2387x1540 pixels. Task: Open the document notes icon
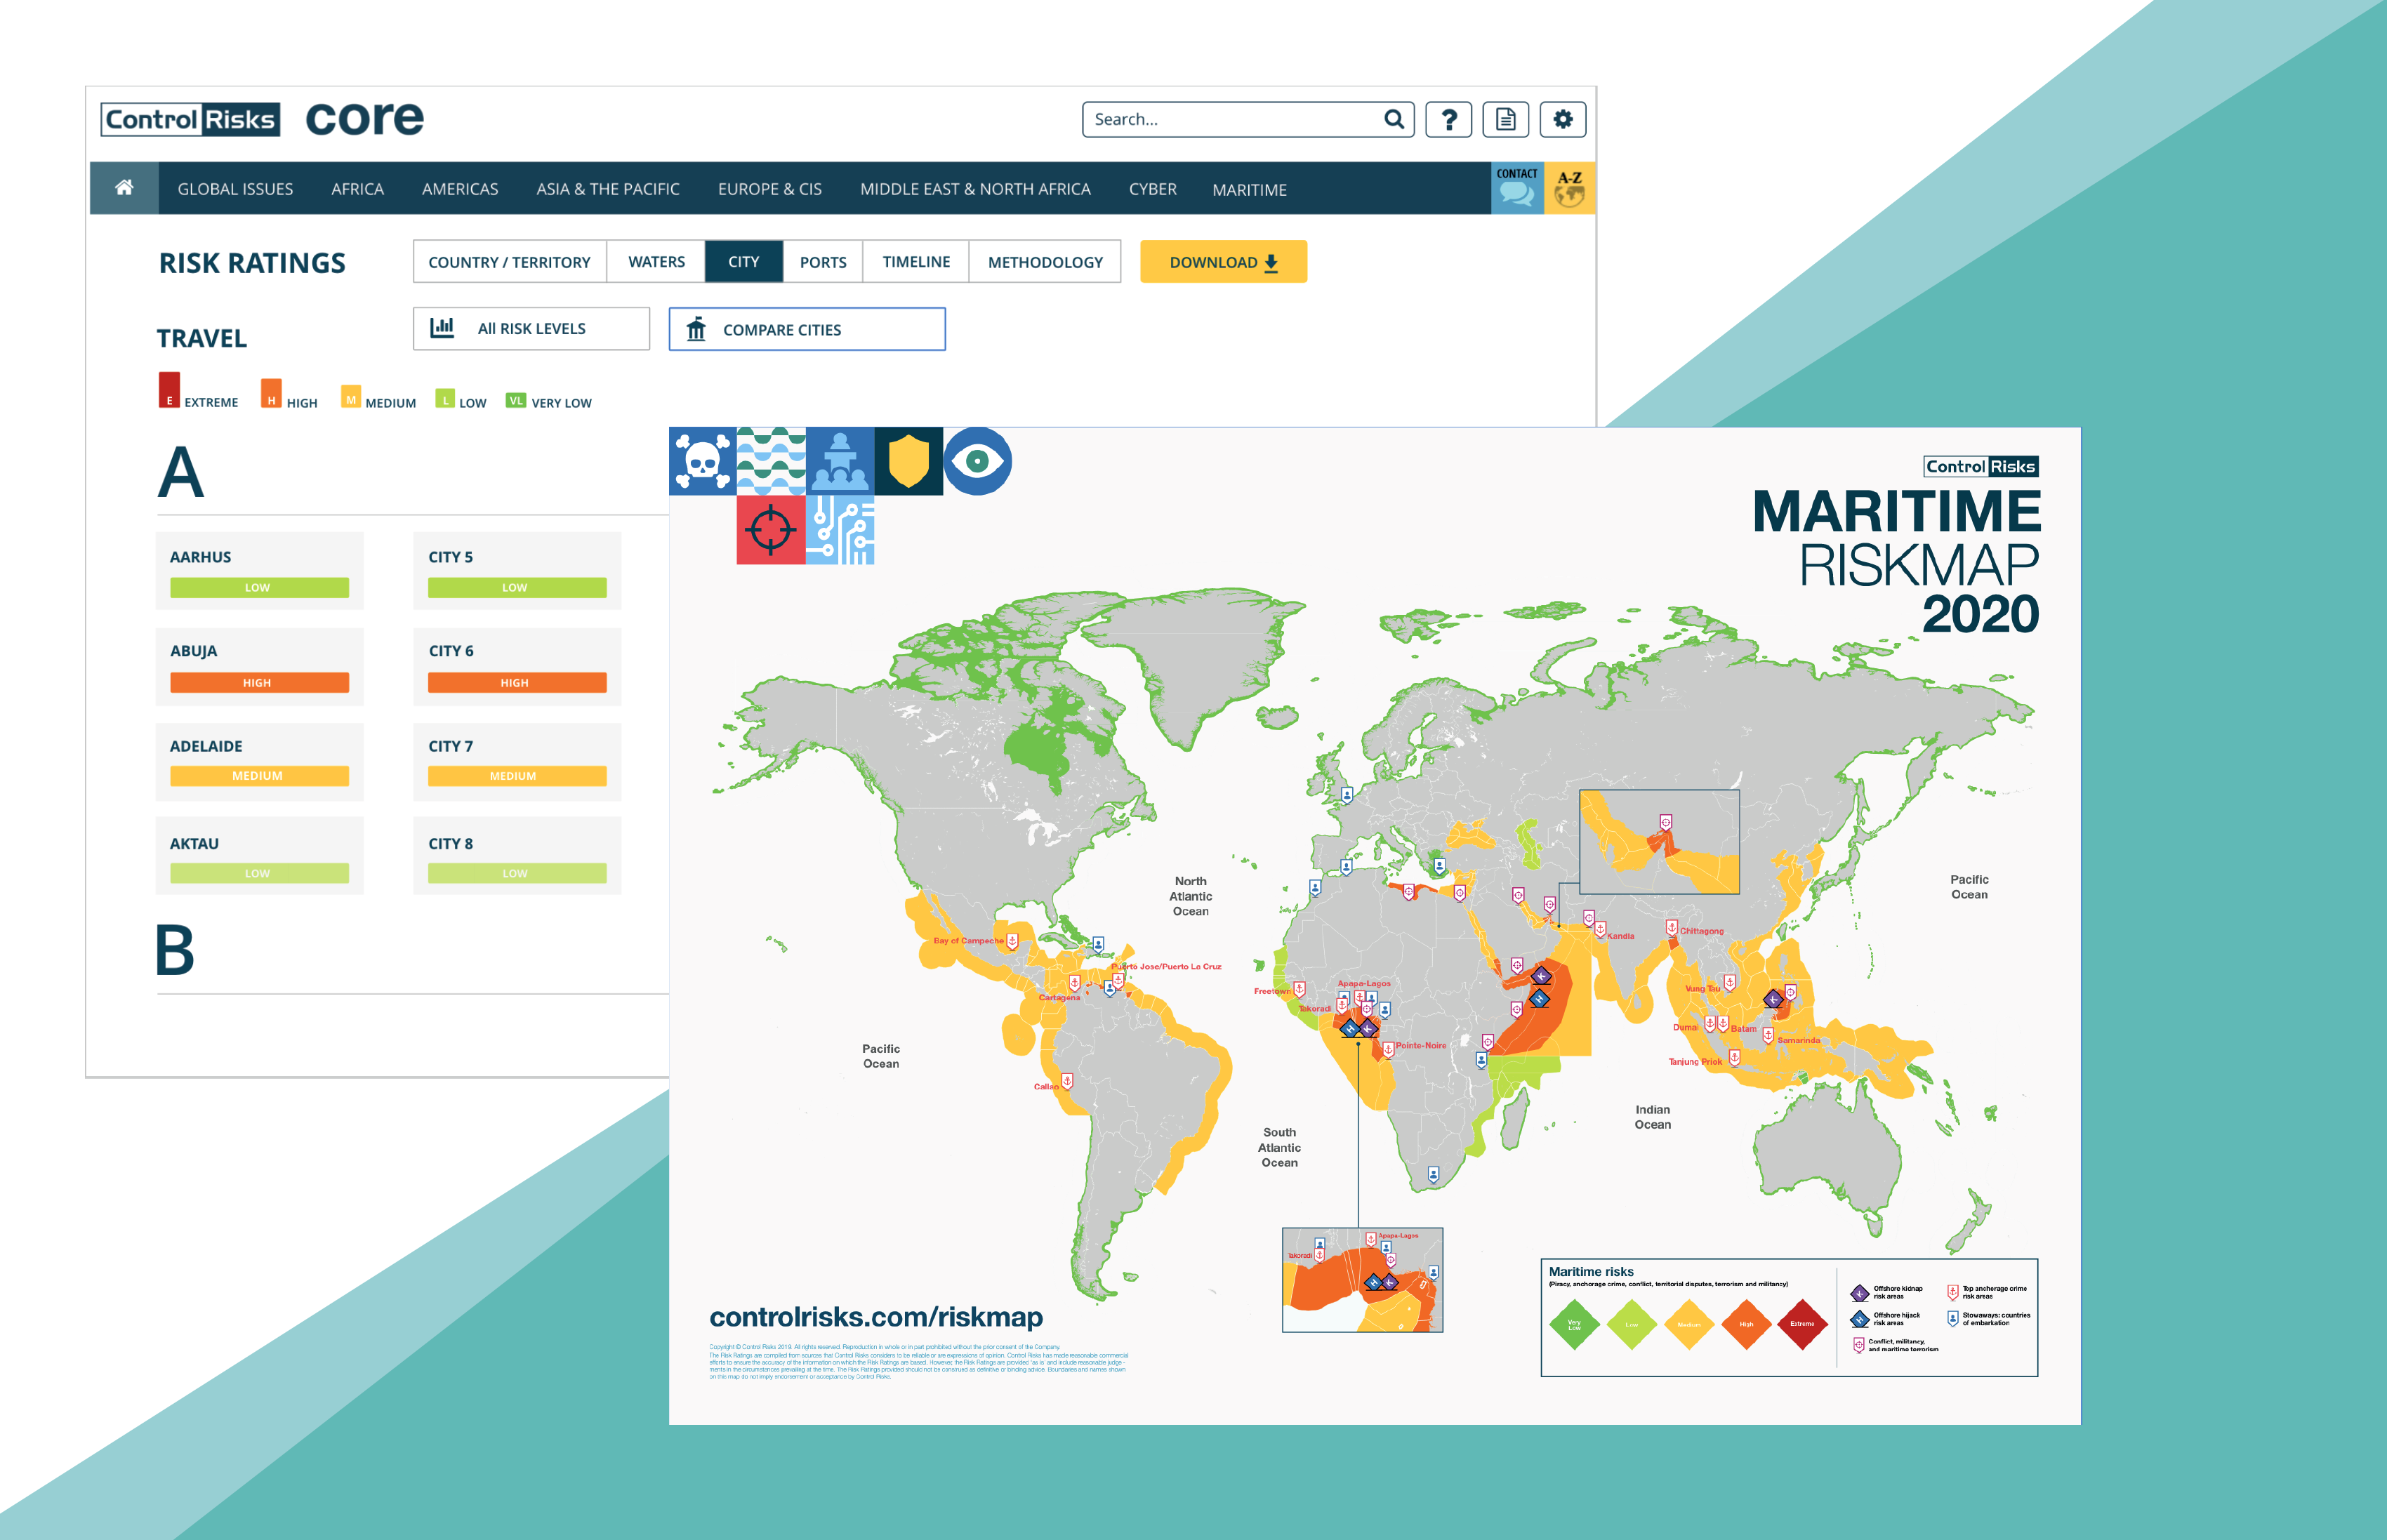1505,120
